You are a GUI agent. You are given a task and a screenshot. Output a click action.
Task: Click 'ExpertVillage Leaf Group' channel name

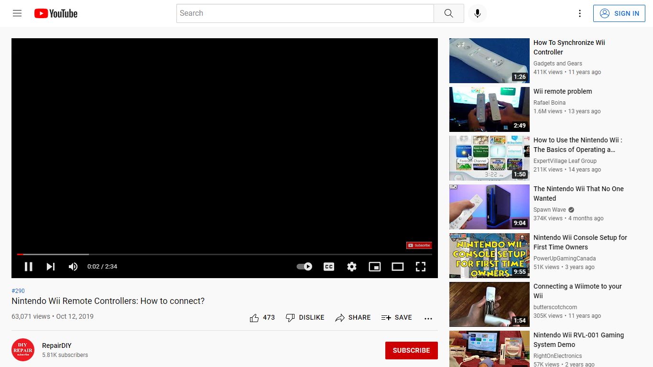(565, 161)
